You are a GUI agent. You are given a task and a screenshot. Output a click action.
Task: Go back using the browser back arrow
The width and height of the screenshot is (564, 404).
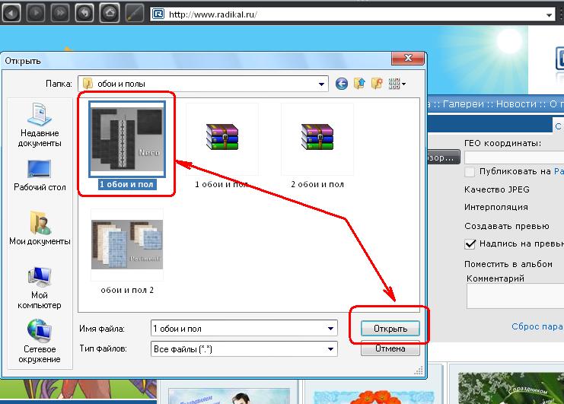pyautogui.click(x=11, y=13)
